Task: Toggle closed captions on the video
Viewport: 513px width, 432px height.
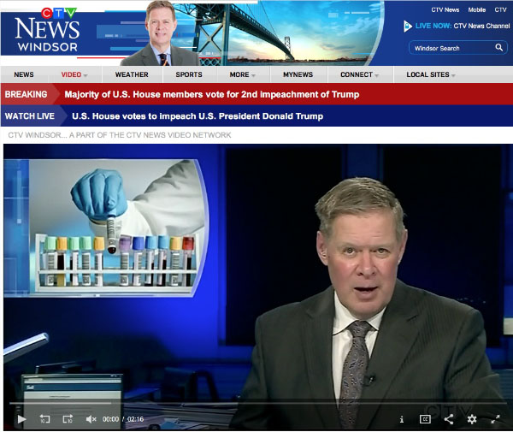Action: point(425,419)
